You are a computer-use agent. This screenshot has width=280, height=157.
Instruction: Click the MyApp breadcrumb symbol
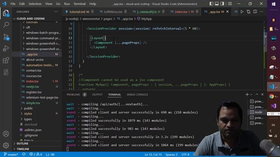click(x=147, y=19)
